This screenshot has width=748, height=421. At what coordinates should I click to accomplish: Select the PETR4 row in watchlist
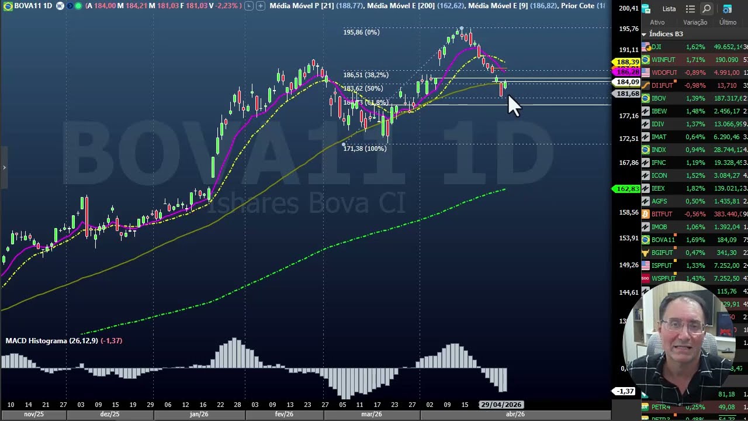point(694,407)
